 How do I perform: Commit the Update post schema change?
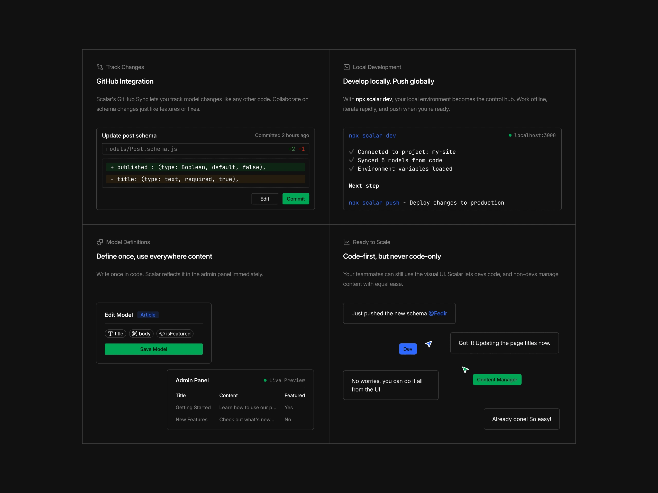click(x=296, y=199)
